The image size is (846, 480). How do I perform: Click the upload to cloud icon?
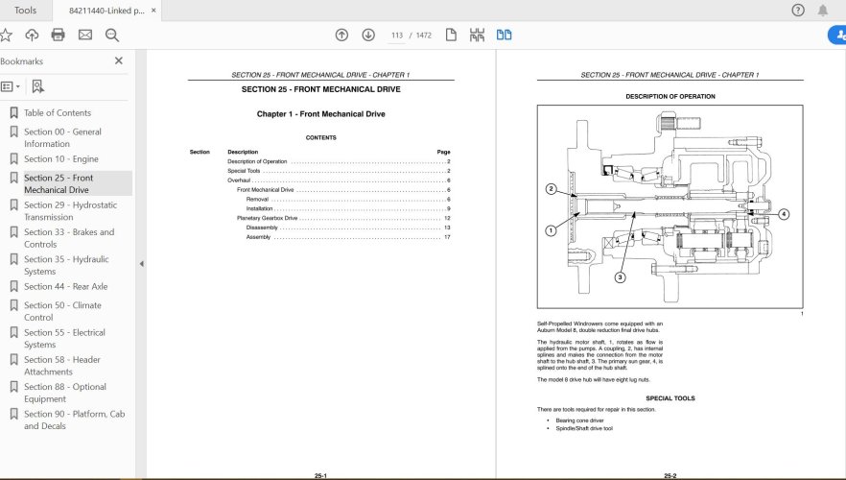32,36
